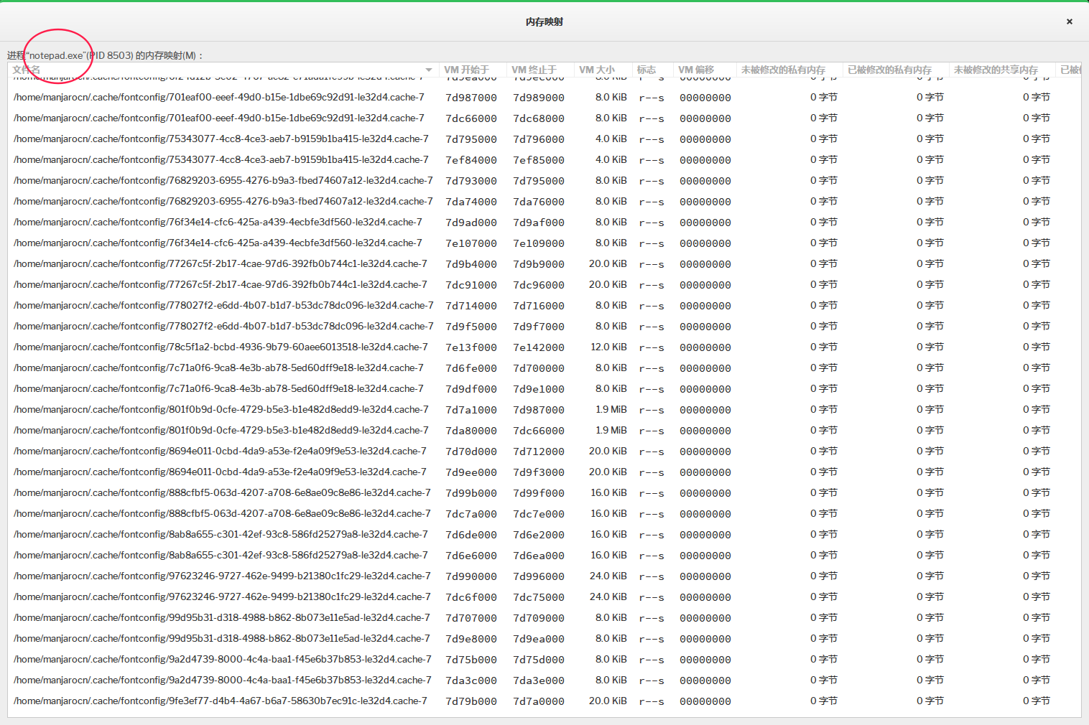Select the 76829203-6955 file name in row 7d793000
This screenshot has height=725, width=1089.
point(223,180)
